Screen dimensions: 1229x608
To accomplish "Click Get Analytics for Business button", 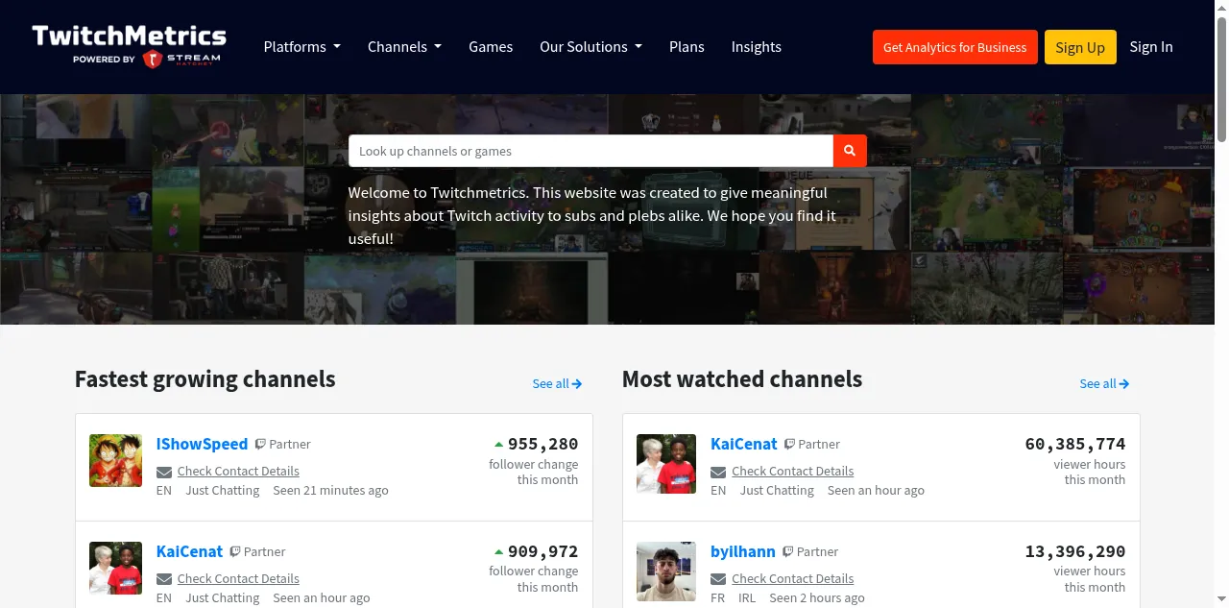I will [955, 47].
